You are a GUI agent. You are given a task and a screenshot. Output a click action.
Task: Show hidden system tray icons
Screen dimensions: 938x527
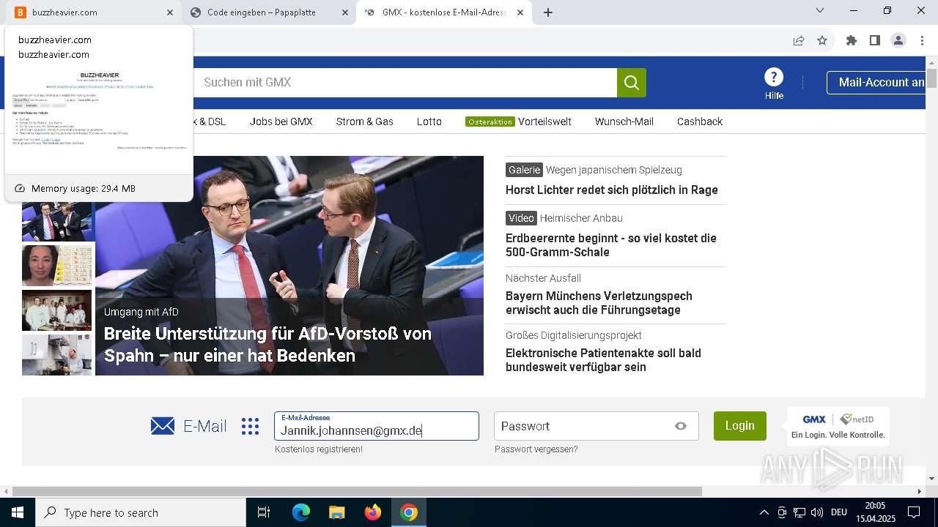coord(764,512)
